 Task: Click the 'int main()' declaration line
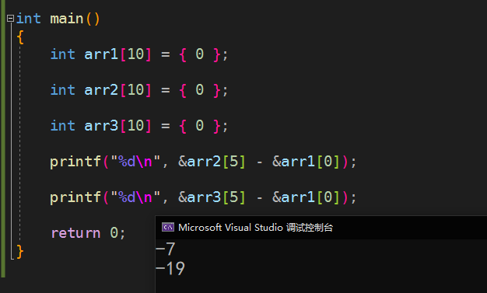click(58, 19)
